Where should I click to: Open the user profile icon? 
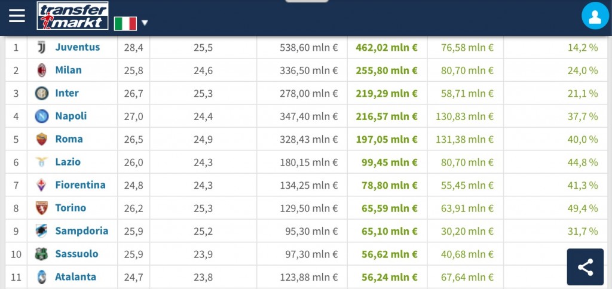pos(595,16)
